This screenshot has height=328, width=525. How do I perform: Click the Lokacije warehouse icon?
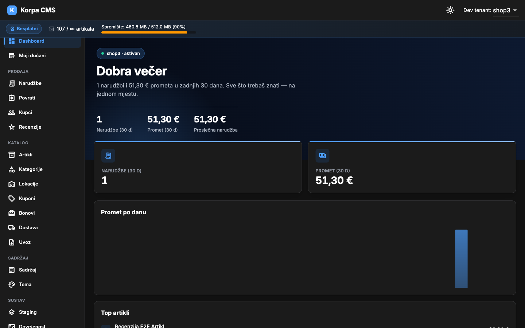[x=12, y=184]
